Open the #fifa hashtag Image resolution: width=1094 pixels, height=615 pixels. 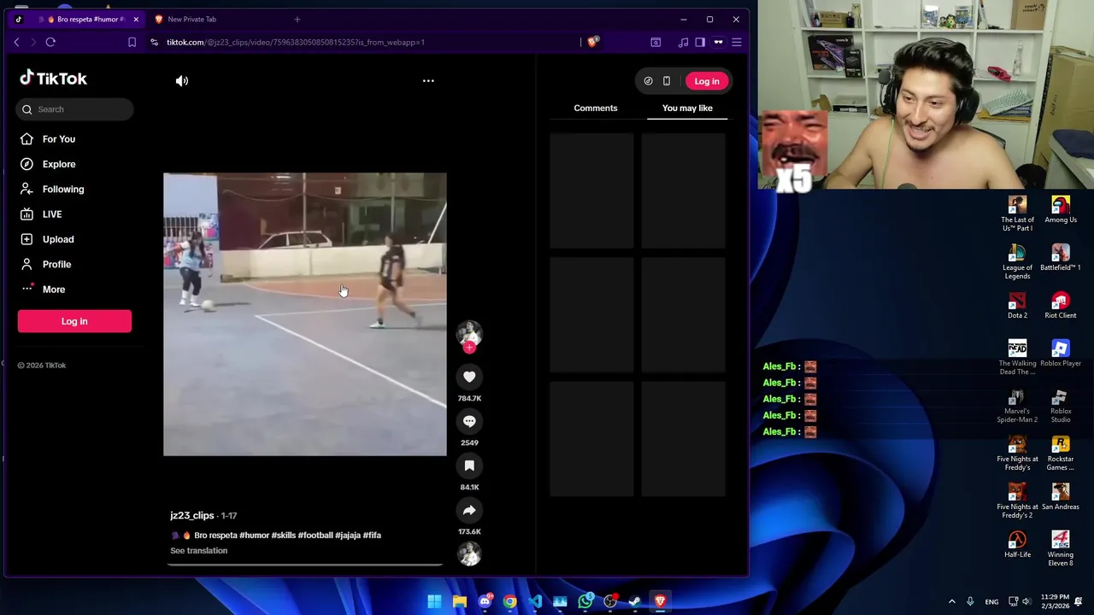[372, 536]
